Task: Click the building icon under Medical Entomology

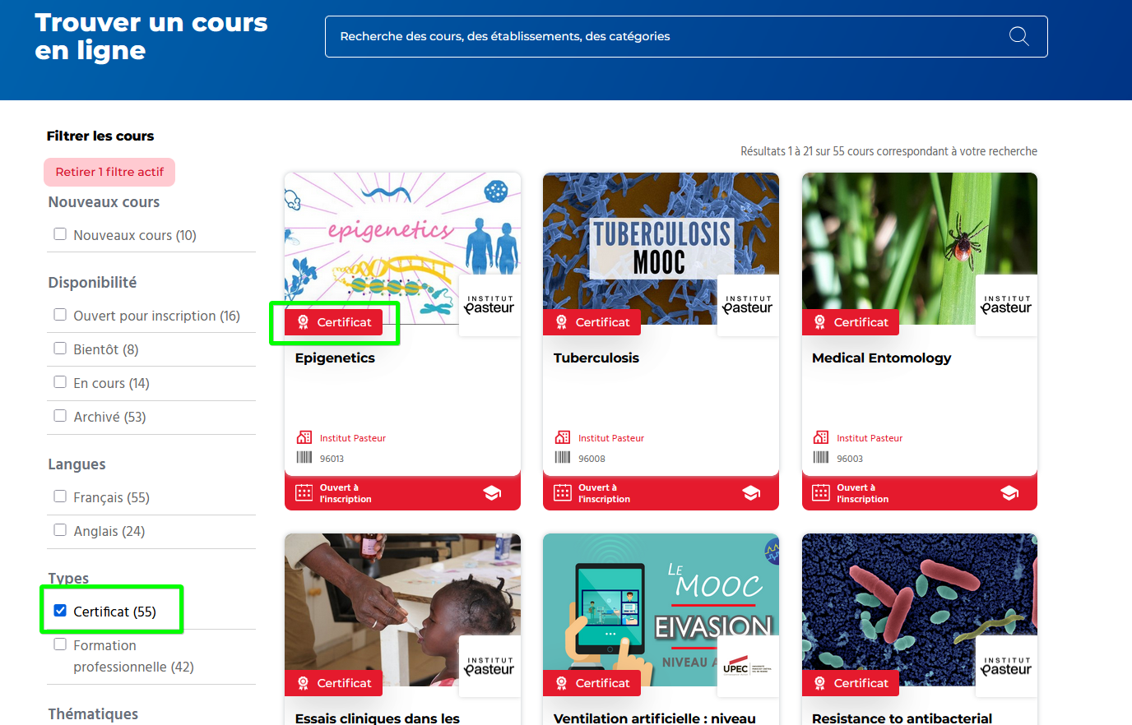Action: 821,437
